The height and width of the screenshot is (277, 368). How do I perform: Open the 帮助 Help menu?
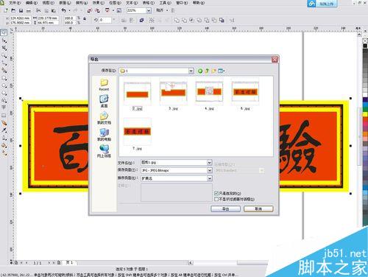tap(199, 3)
